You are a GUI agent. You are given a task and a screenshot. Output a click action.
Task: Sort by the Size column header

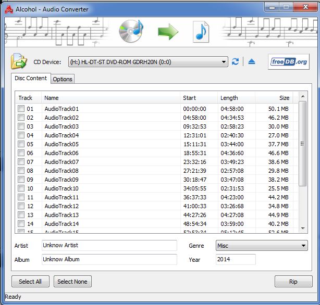[x=274, y=98]
